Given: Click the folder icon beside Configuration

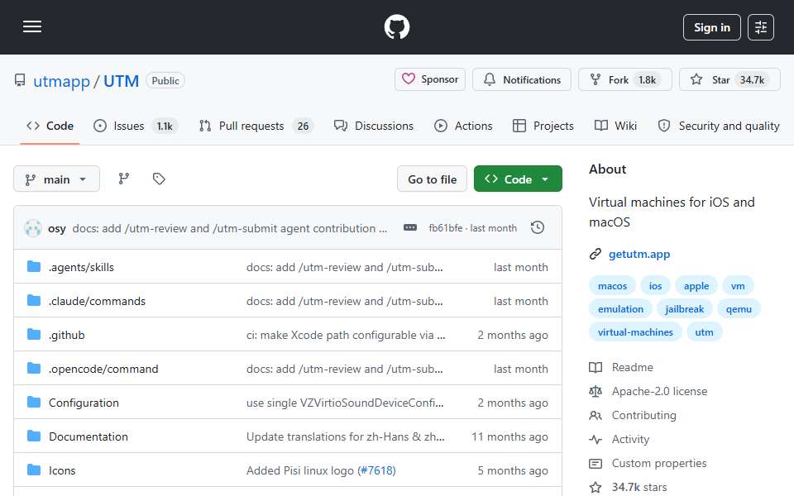Looking at the screenshot, I should pos(34,403).
